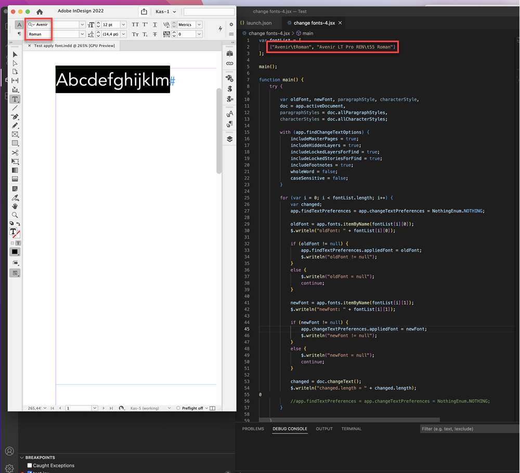Select the Rectangle tool
The width and height of the screenshot is (520, 473).
click(x=15, y=143)
